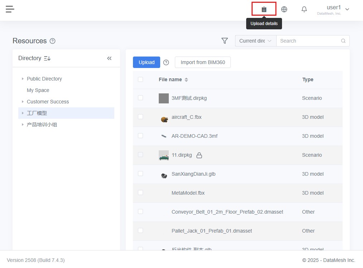Click the blue Upload button

coord(147,62)
